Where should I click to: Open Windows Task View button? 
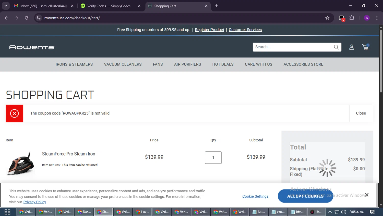pos(7,212)
